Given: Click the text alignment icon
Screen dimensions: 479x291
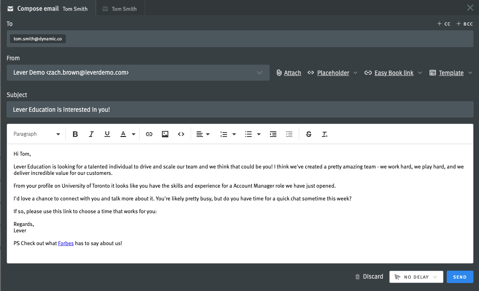Looking at the screenshot, I should click(x=200, y=134).
